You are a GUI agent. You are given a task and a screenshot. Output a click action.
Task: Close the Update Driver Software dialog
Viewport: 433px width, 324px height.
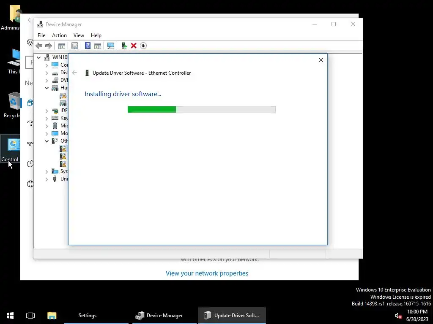(321, 60)
